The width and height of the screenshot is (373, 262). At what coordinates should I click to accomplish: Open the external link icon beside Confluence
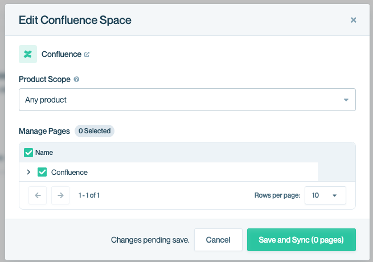tap(87, 55)
